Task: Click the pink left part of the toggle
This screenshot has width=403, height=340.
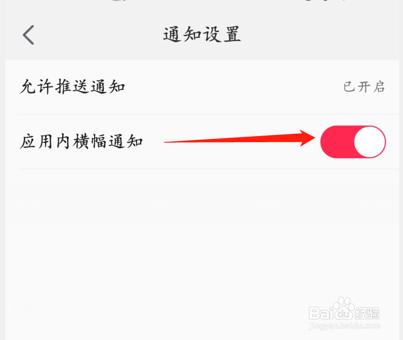Action: pyautogui.click(x=337, y=142)
